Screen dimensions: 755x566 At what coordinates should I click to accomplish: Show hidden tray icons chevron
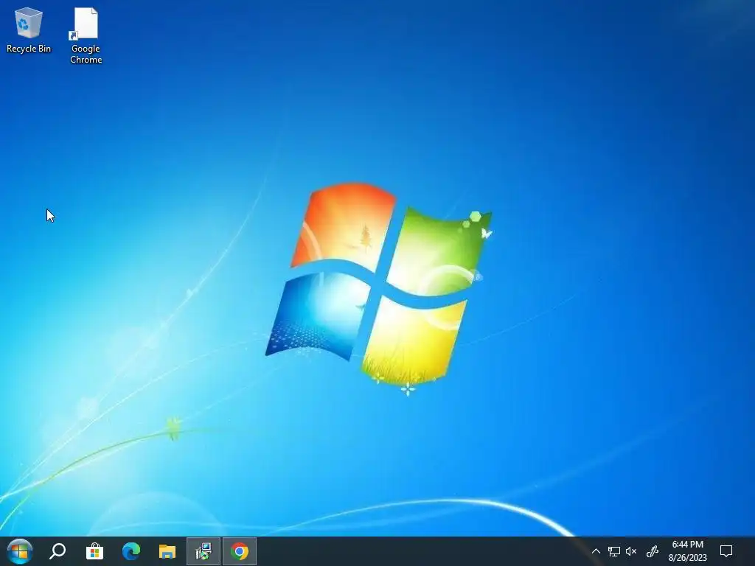pos(596,551)
